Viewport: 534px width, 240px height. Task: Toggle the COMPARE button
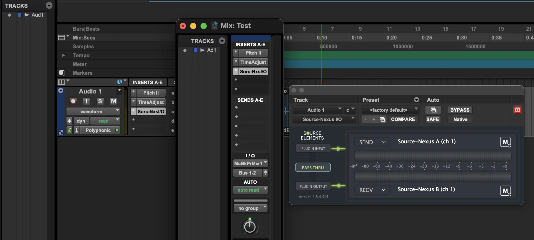(x=403, y=119)
